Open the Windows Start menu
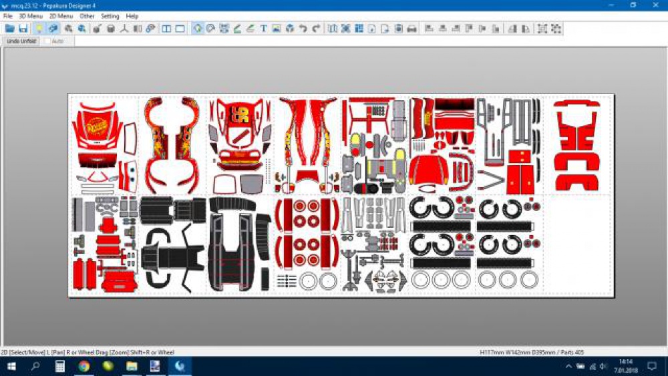Viewport: 668px width, 376px height. [11, 366]
